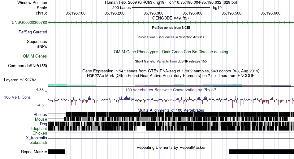Click the 85,196,400 ruler position
Viewport: 294px width, 159px height.
[192, 13]
